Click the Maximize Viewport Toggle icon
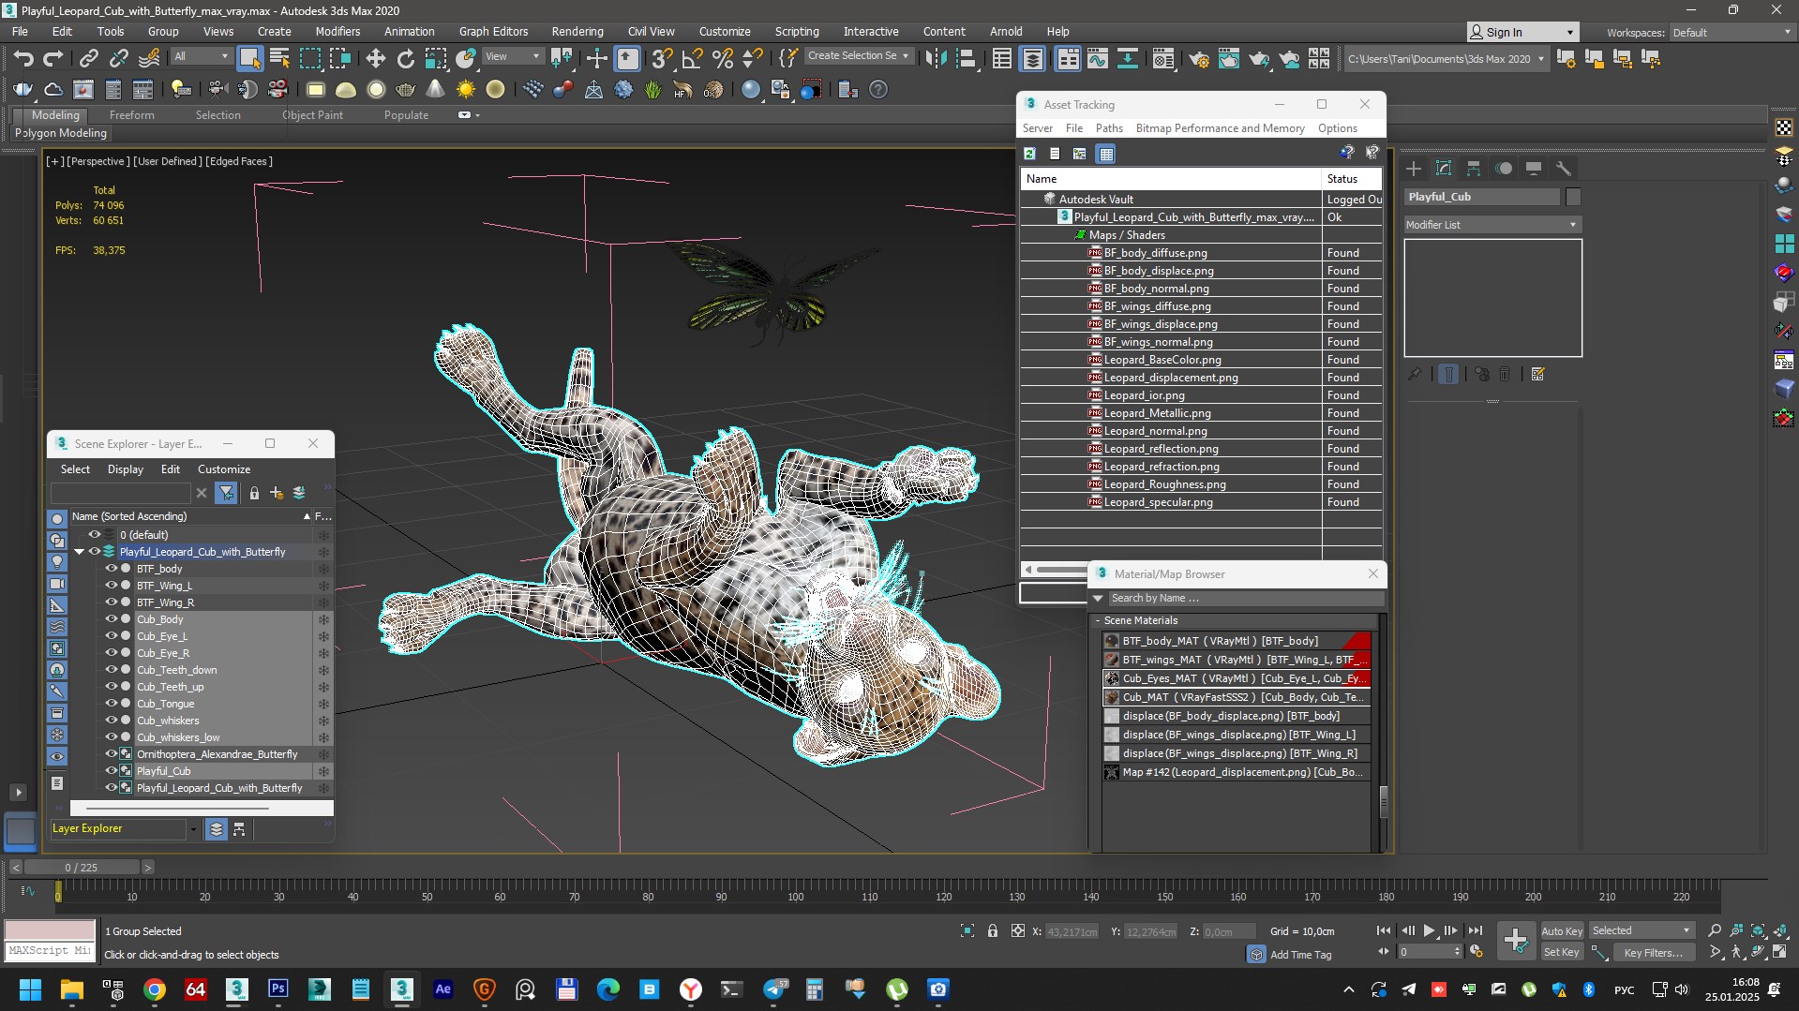 pos(1779,952)
